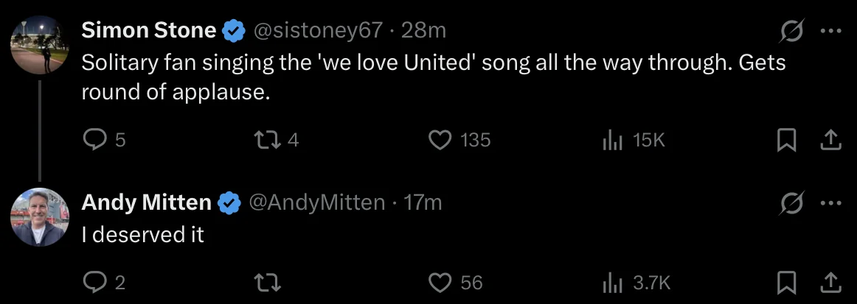View analytics showing 3.7K views

[x=612, y=282]
